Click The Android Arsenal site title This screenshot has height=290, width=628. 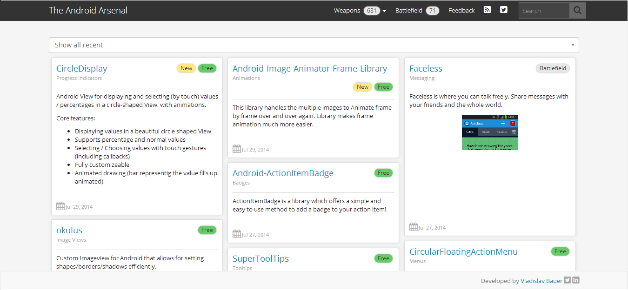[88, 10]
